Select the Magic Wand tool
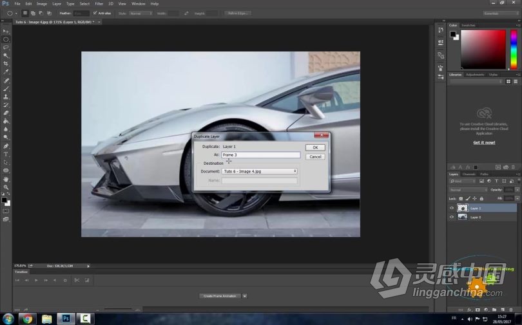Viewport: 522px width, 325px height. point(6,55)
